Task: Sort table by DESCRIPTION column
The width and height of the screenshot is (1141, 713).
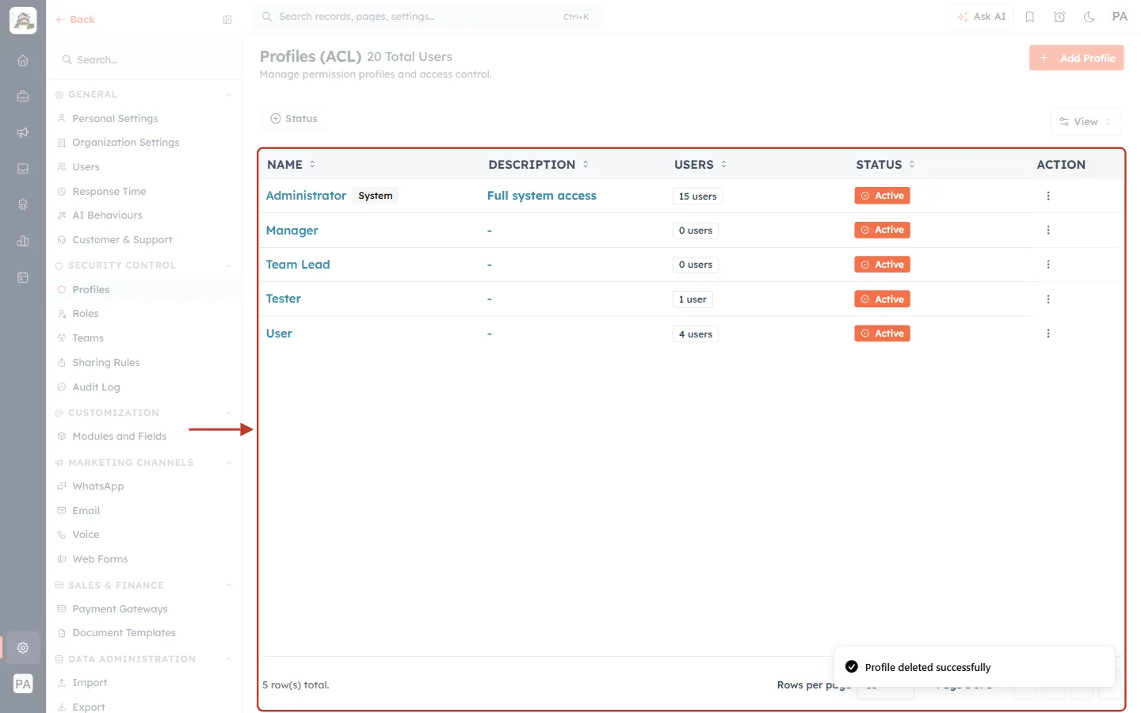Action: click(539, 164)
